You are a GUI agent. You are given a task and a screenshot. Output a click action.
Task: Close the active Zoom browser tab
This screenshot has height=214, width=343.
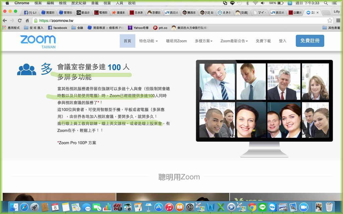[x=318, y=13]
